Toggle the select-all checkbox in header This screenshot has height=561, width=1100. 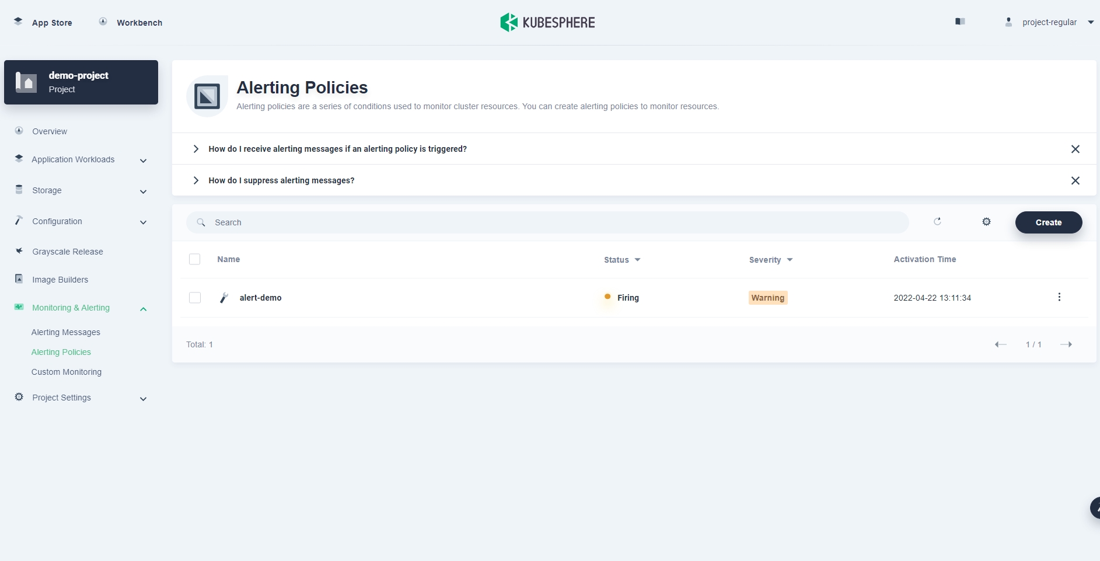195,259
